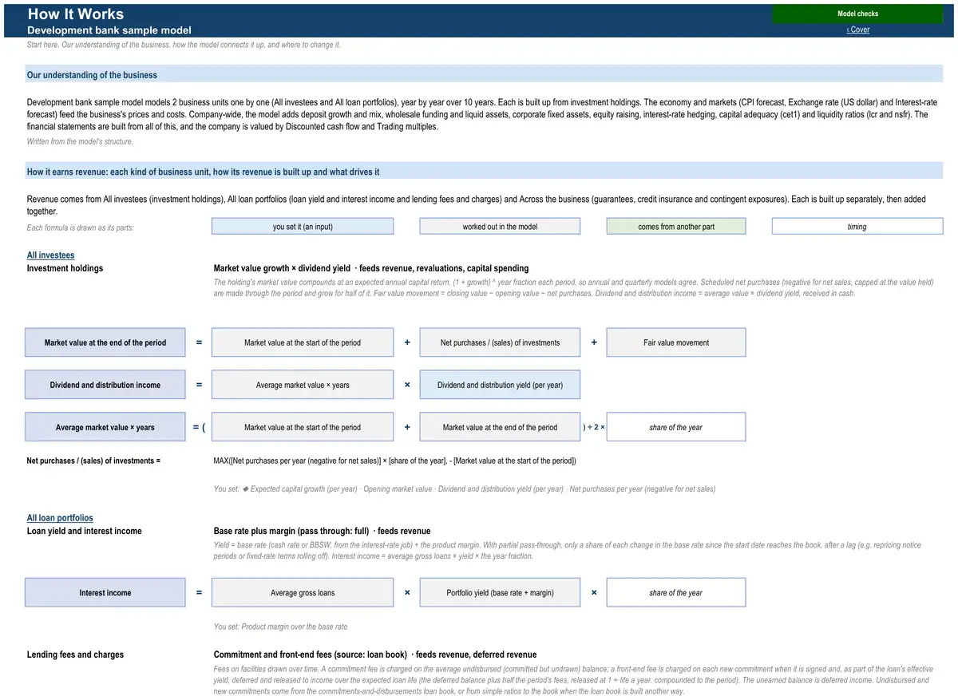Viewport: 958px width, 700px height.
Task: Click 'Average market value × years' box in dividend row
Action: click(303, 385)
